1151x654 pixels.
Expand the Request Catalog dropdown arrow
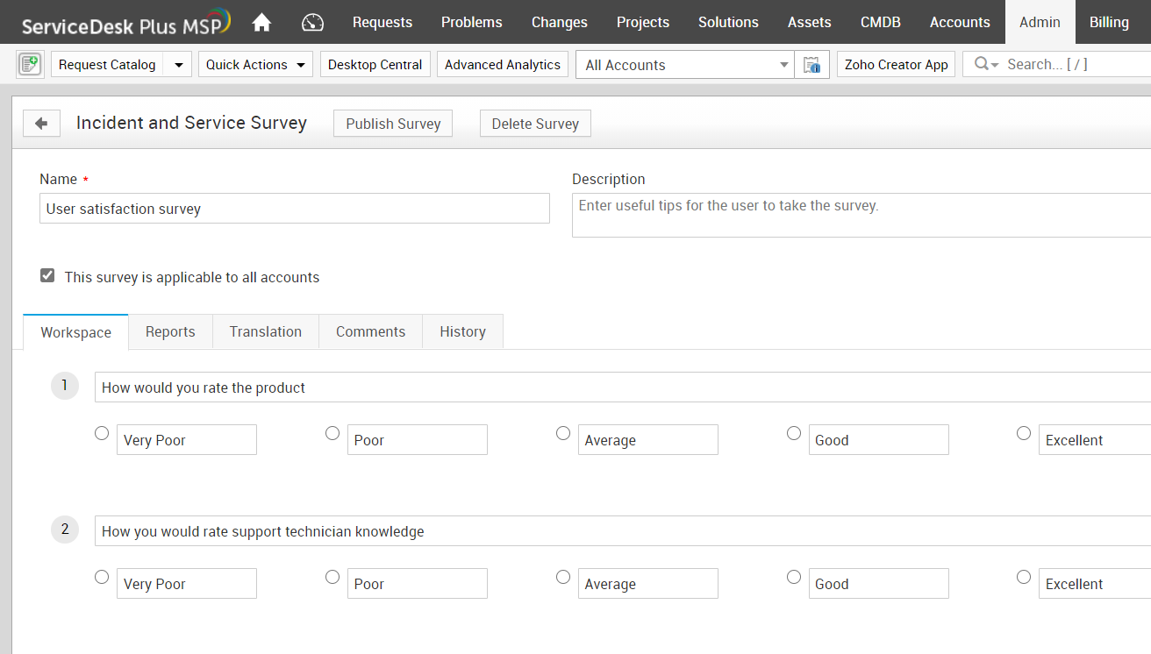click(178, 65)
